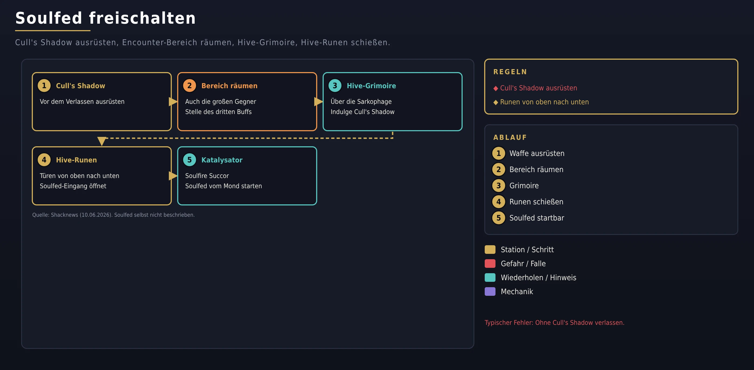Click step 4 badge on Hive-Runen card
754x370 pixels.
coord(44,160)
